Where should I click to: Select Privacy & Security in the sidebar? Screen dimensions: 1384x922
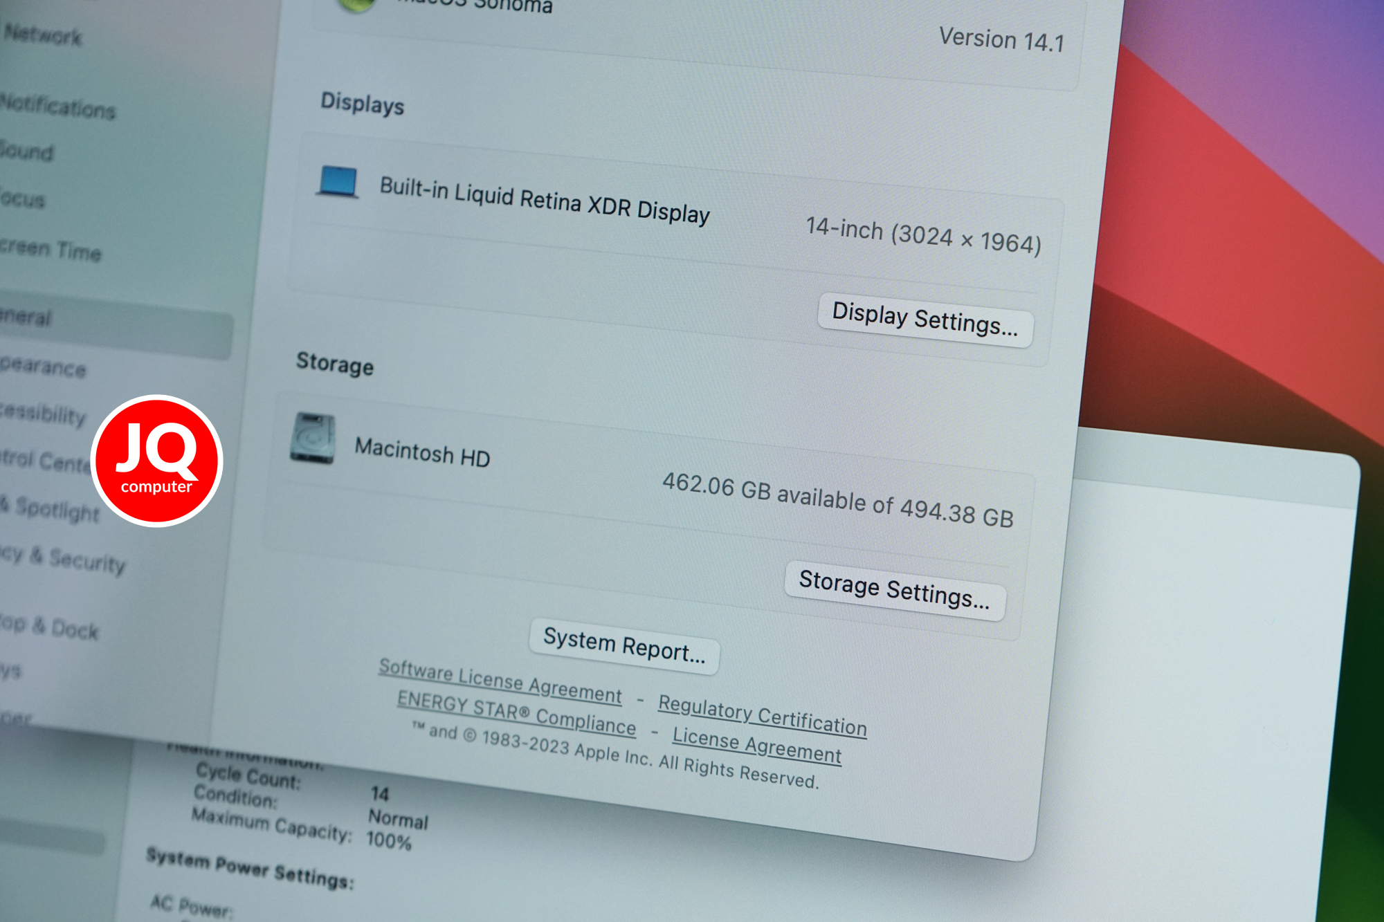coord(62,558)
